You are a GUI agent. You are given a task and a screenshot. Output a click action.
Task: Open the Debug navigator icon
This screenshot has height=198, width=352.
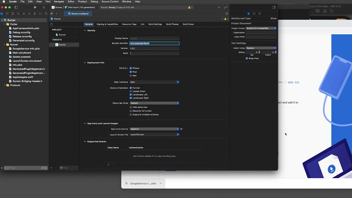pyautogui.click(x=35, y=13)
